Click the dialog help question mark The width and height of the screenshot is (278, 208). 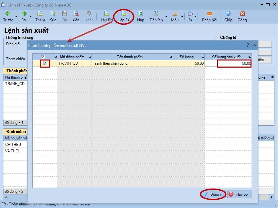coord(248,45)
